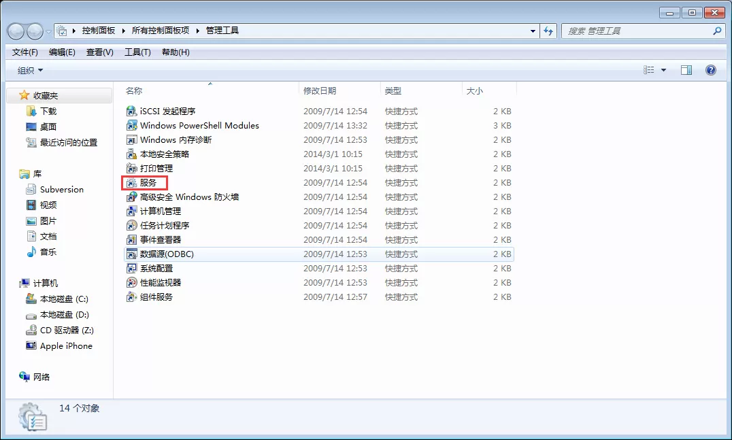Change view using the view icon button

point(649,70)
